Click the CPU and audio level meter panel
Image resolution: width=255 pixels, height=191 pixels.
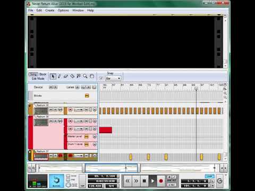[x=38, y=181]
